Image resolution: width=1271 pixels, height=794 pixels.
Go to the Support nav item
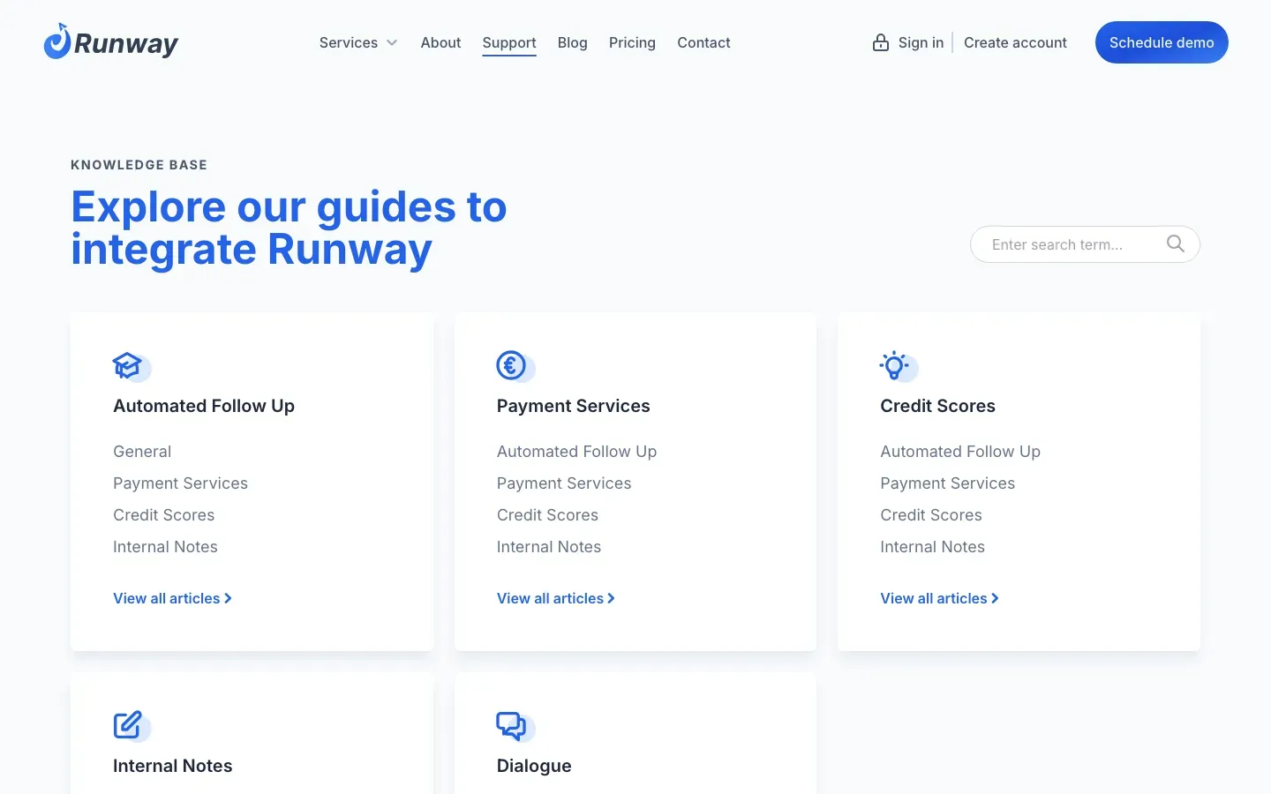point(509,42)
